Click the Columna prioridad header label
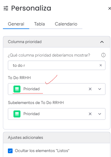Viewport: 111px width, 157px height. click(x=25, y=42)
